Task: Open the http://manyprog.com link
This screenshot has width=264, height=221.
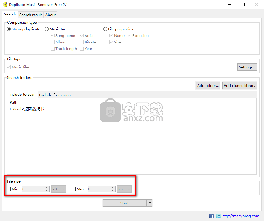Action: pyautogui.click(x=240, y=216)
